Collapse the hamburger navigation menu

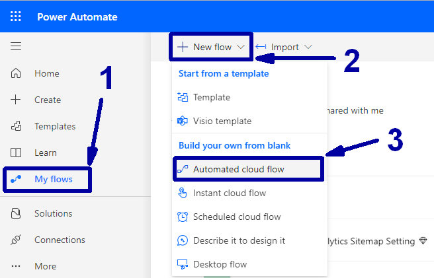tap(16, 46)
